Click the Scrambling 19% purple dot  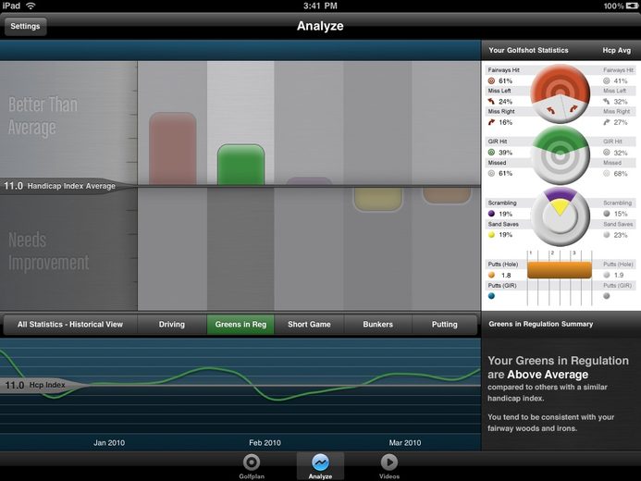click(492, 214)
